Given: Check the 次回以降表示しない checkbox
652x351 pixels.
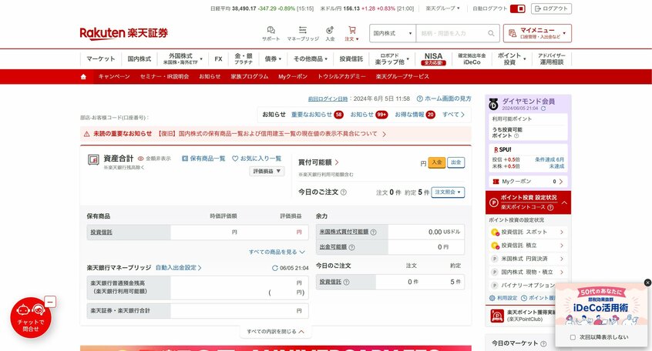Looking at the screenshot, I should [573, 337].
